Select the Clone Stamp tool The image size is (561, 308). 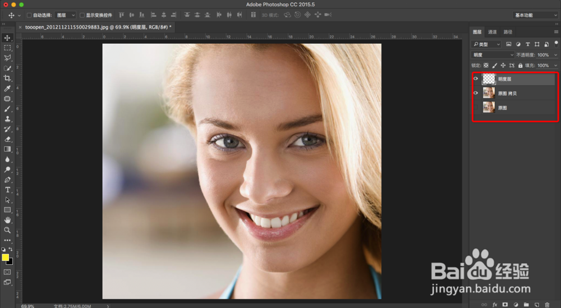[x=7, y=119]
